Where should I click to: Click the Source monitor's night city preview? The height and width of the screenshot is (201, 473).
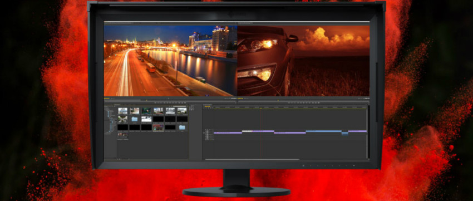pos(170,61)
